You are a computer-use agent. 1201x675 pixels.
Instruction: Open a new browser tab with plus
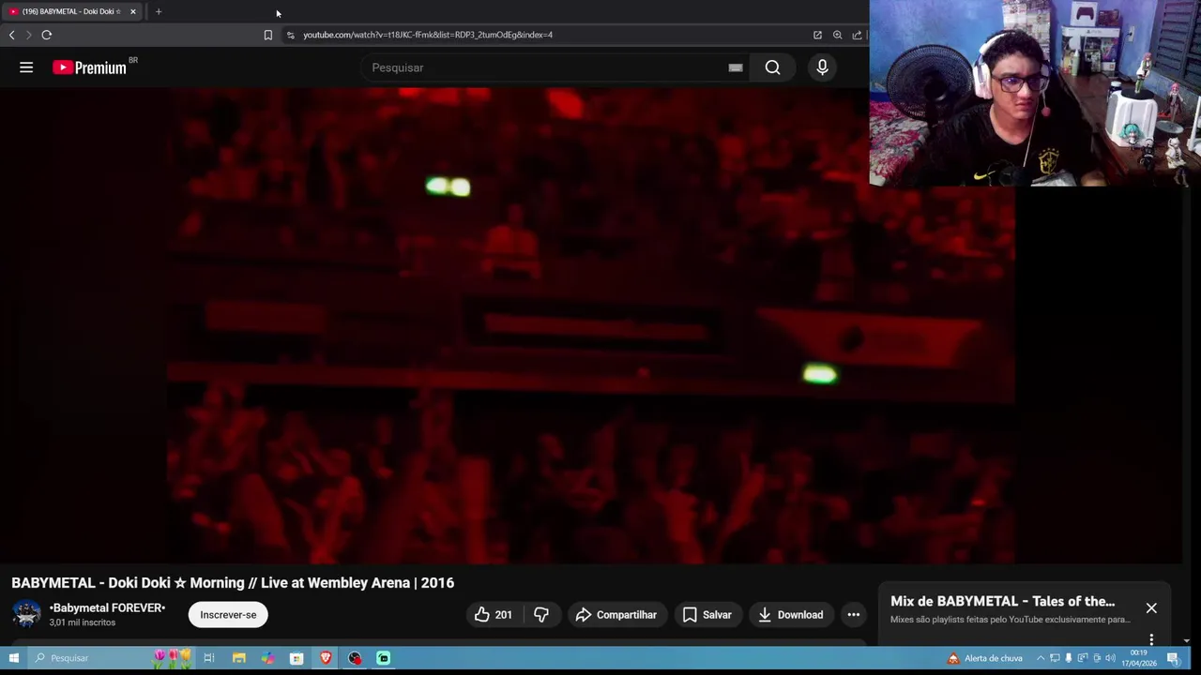[x=159, y=11]
